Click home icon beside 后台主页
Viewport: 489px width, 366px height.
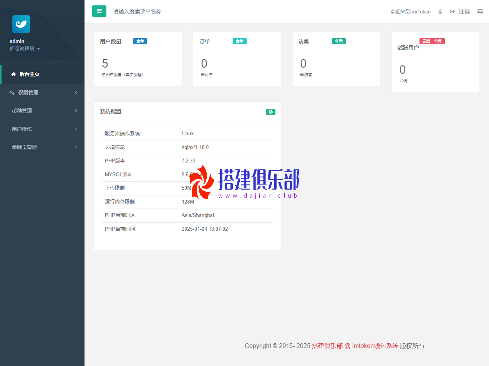click(x=13, y=74)
